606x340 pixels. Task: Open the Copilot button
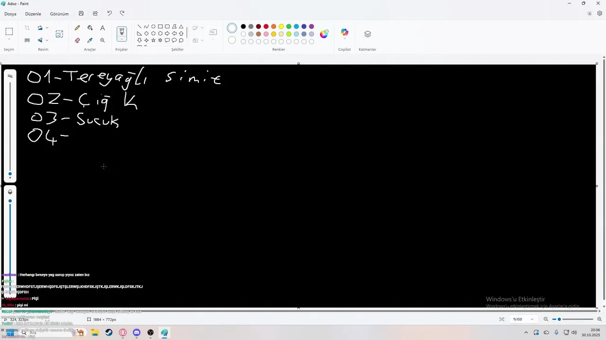click(345, 32)
